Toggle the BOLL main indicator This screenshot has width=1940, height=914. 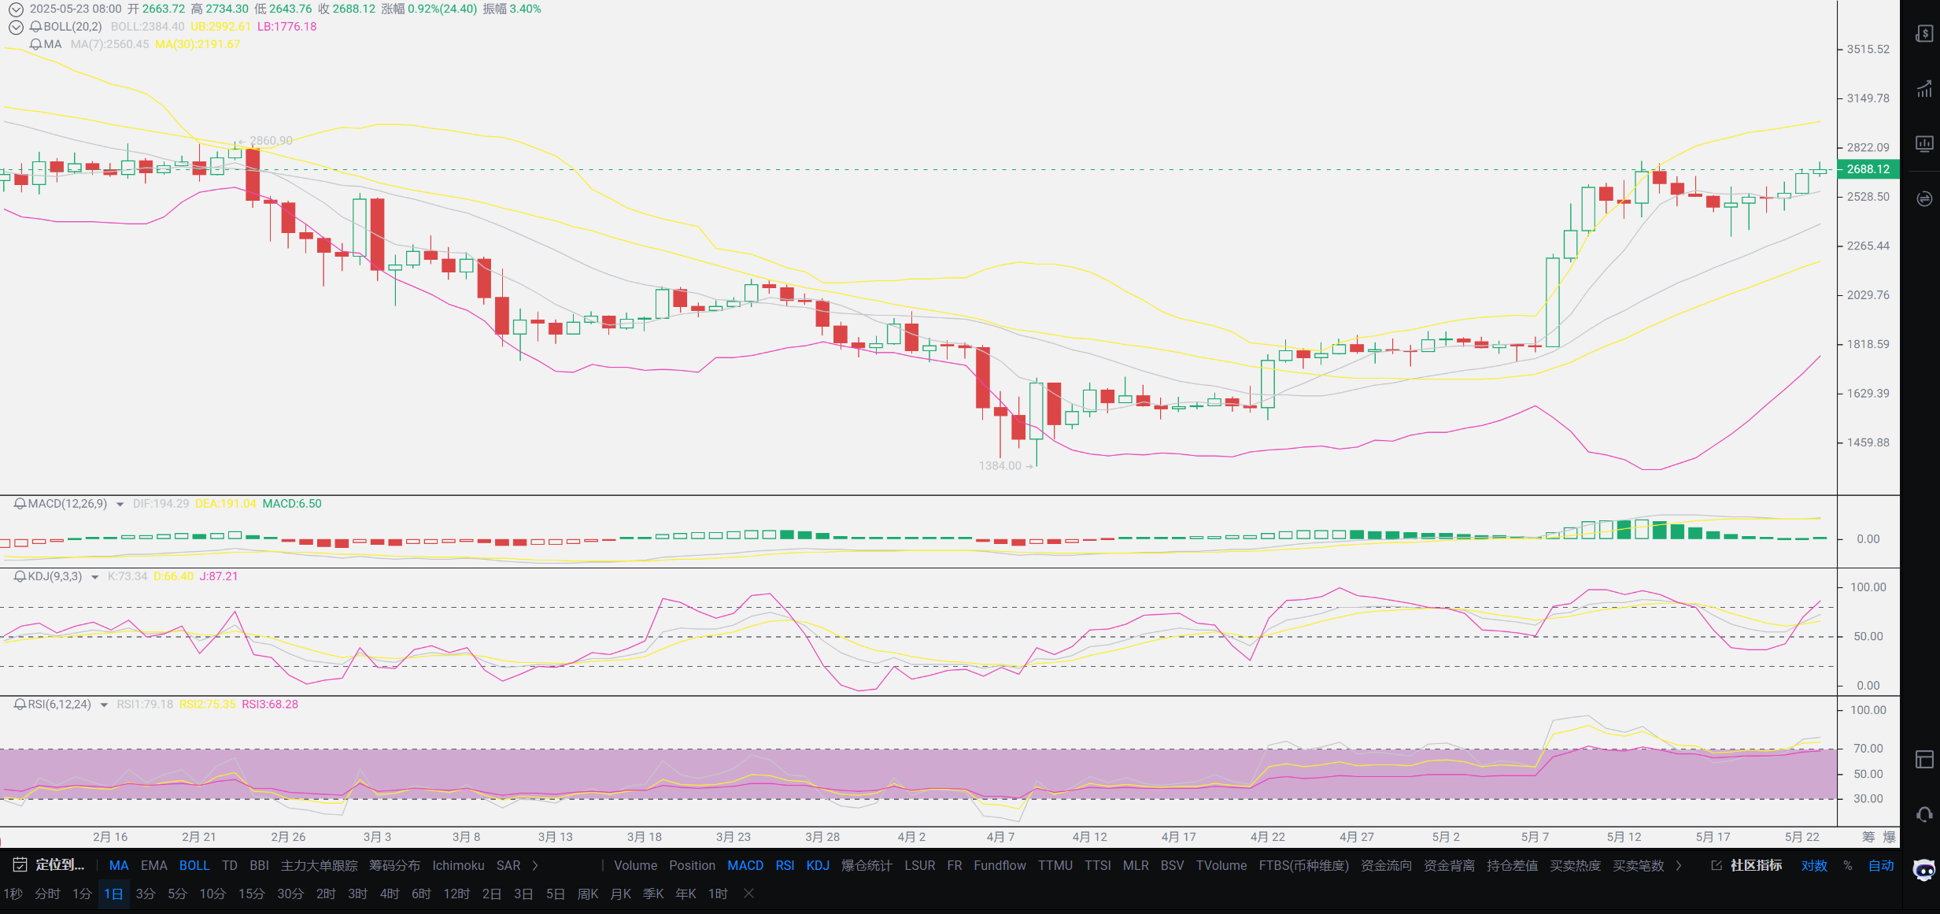tap(194, 866)
